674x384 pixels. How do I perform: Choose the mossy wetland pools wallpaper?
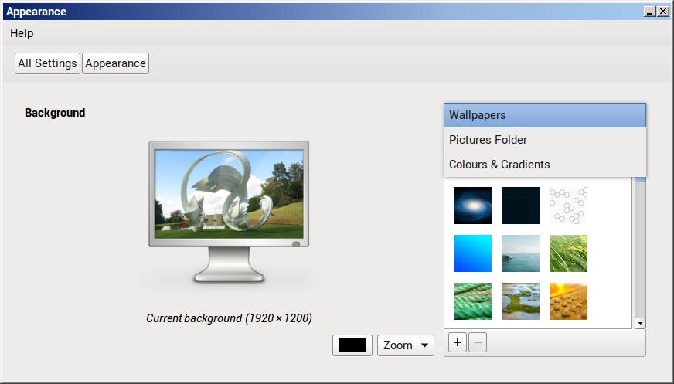[x=521, y=301]
